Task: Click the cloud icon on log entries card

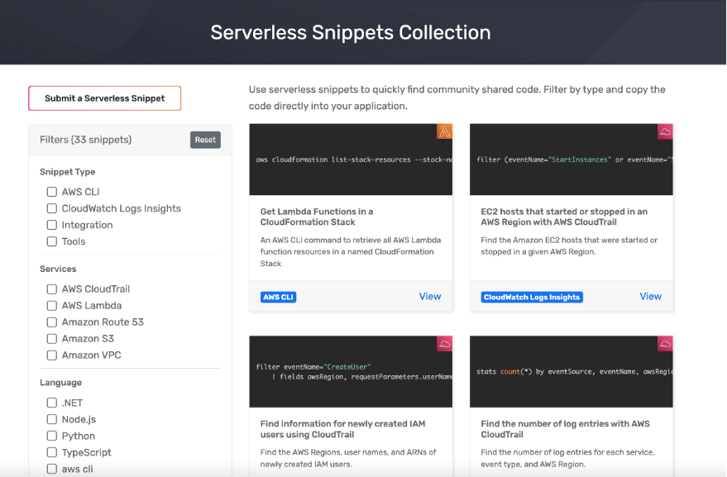Action: coord(665,344)
